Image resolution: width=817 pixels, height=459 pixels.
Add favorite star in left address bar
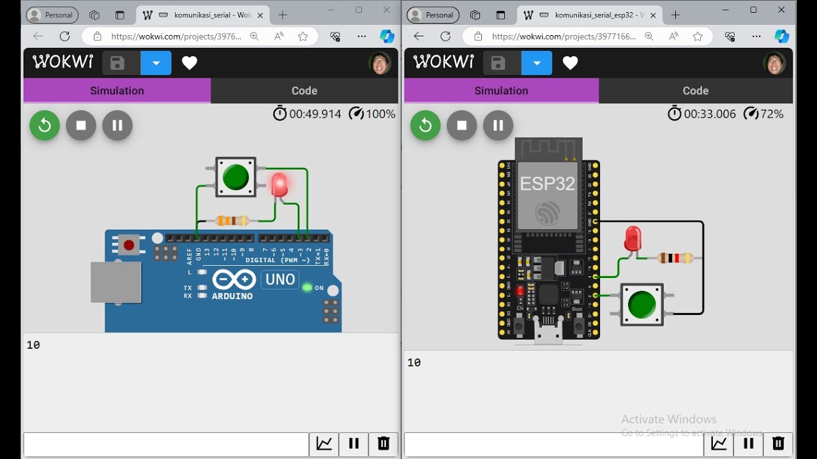pos(303,36)
